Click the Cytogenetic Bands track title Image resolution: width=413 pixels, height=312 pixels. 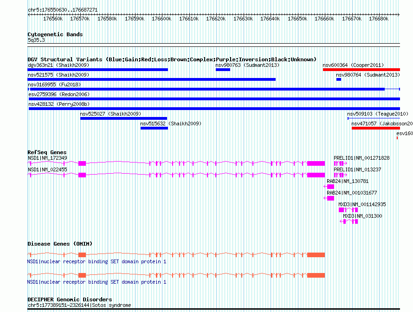click(x=55, y=34)
